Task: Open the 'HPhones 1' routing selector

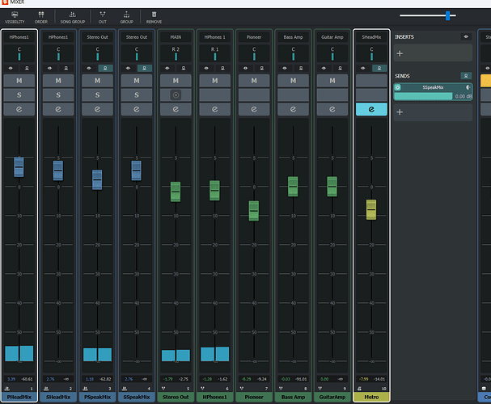Action: point(215,37)
